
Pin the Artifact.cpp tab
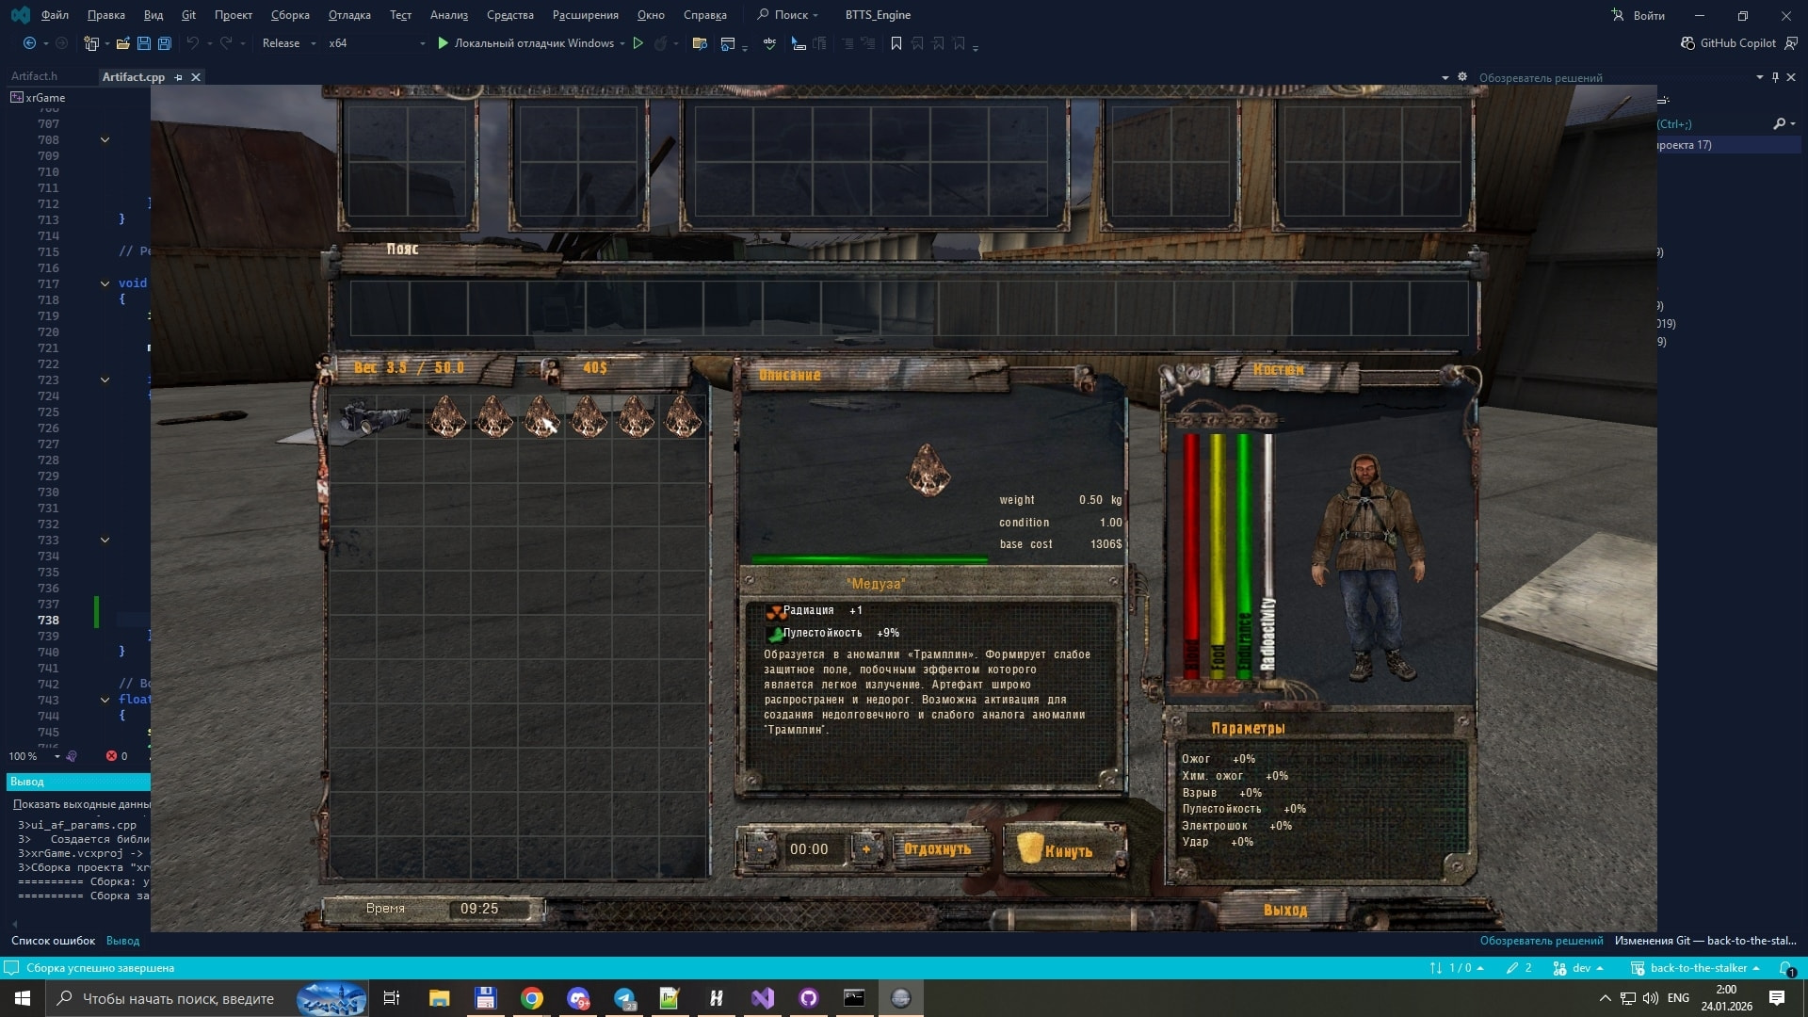coord(178,77)
